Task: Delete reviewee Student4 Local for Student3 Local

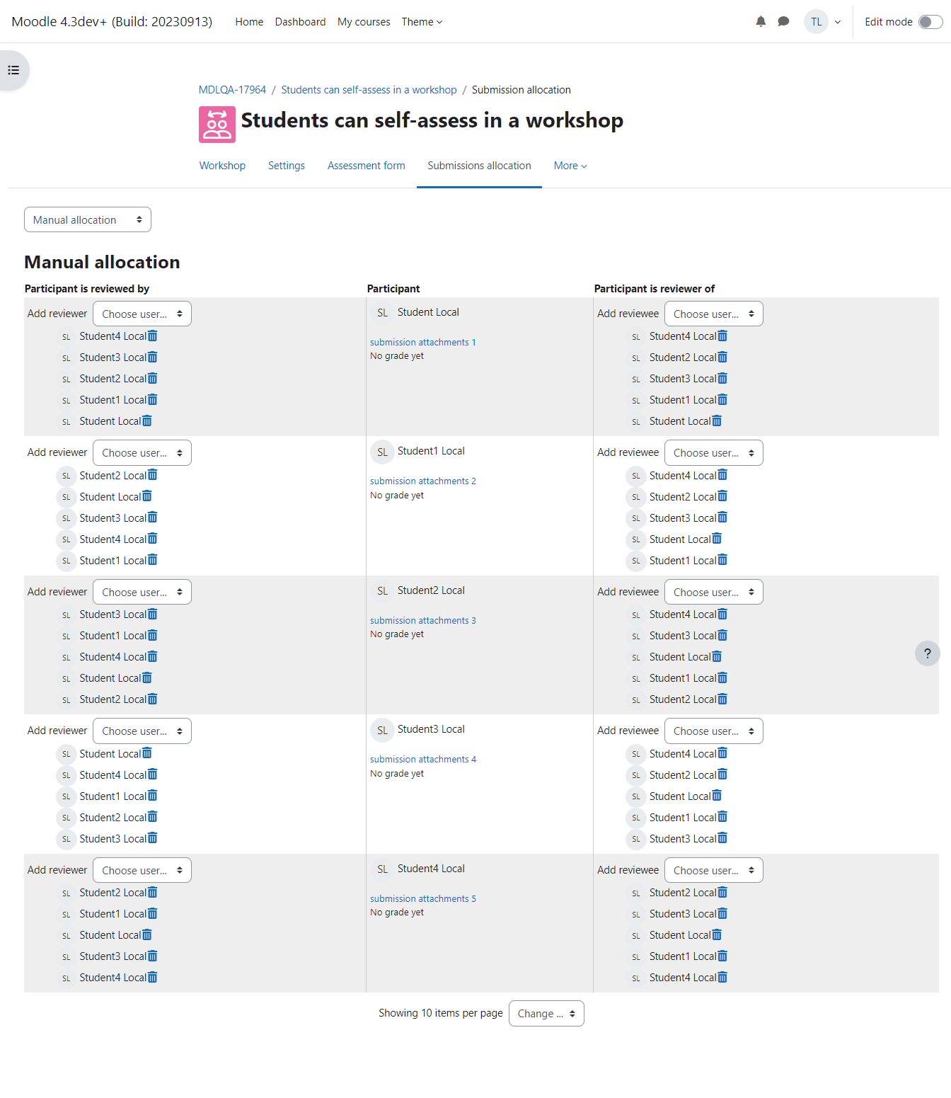Action: tap(722, 753)
